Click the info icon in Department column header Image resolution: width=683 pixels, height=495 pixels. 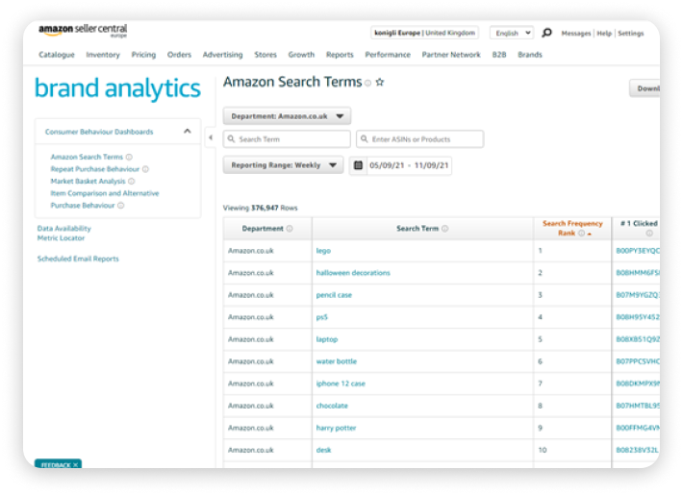(x=290, y=229)
